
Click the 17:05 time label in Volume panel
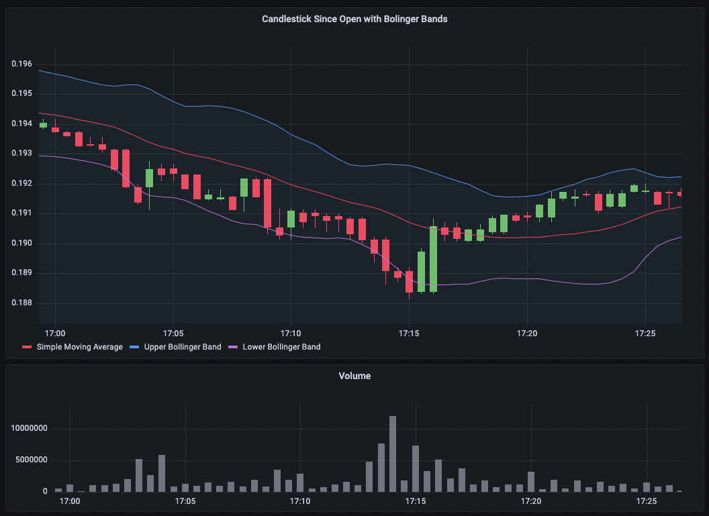coord(185,501)
